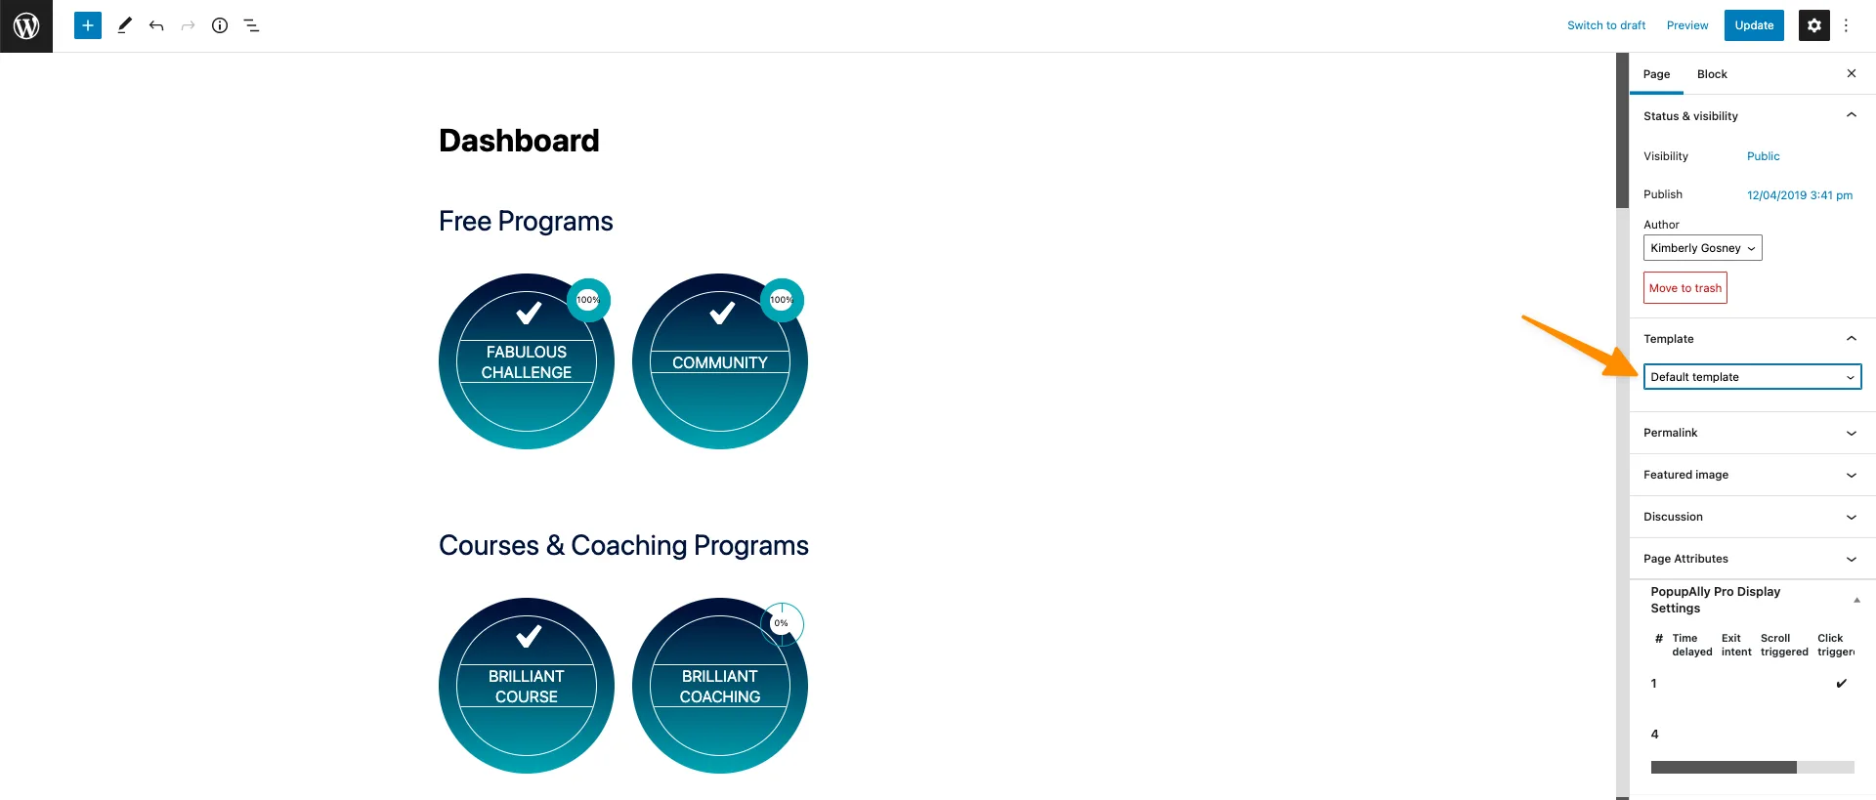
Task: Close the settings sidebar panel
Action: tap(1851, 74)
